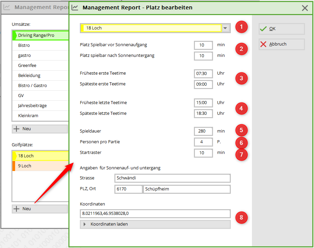Click the green checkmark icon on OK
Image resolution: width=314 pixels, height=248 pixels.
click(x=264, y=29)
